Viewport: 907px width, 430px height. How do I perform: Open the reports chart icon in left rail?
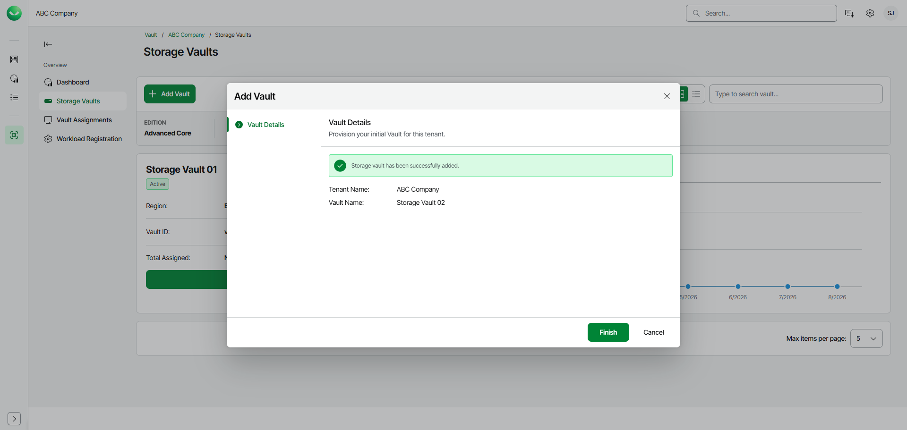click(14, 78)
